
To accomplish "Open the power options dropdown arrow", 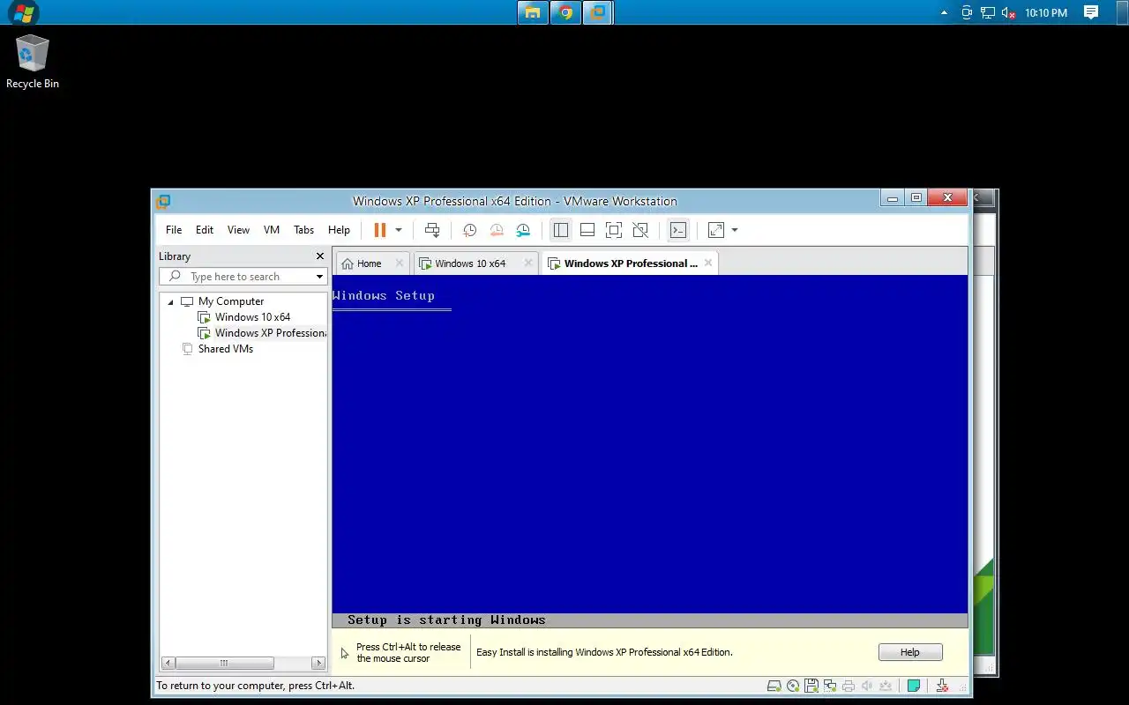I will [399, 230].
